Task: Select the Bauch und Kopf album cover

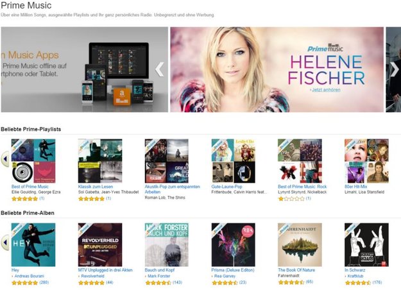Action: [x=167, y=244]
